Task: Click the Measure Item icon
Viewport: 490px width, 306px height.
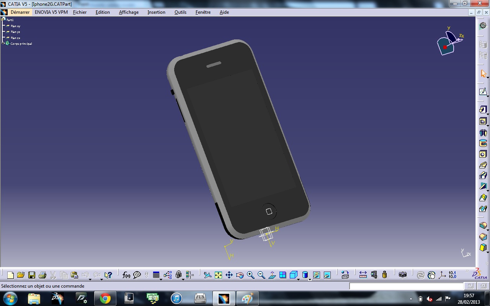Action: pos(374,275)
